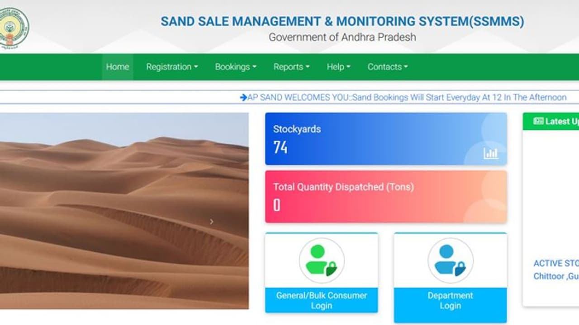Show the Contacts dropdown options
This screenshot has height=325, width=579.
[x=387, y=67]
